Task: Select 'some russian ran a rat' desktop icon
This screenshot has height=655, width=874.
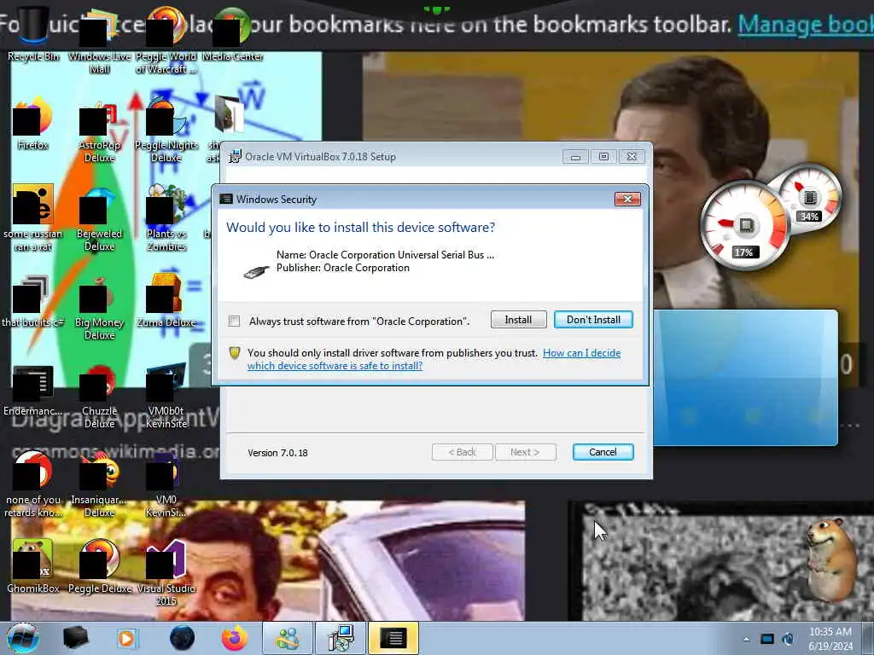Action: [x=33, y=217]
